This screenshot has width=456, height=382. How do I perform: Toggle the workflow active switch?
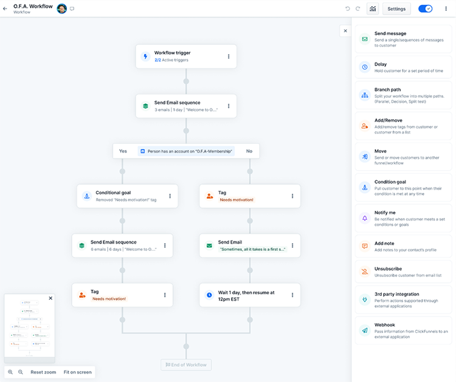click(x=425, y=9)
